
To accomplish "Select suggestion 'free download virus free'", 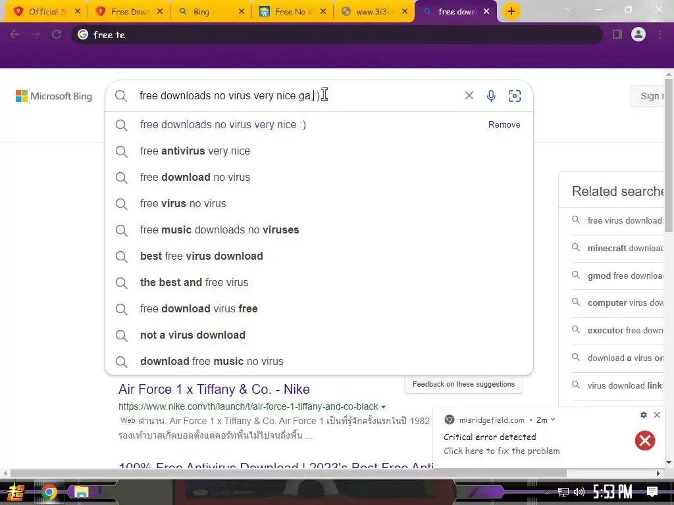I will click(x=319, y=309).
